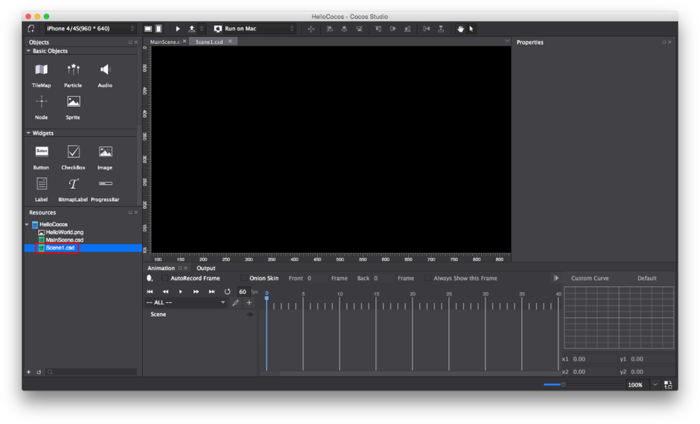The width and height of the screenshot is (700, 424).
Task: Select the Hand pan tool
Action: click(460, 29)
